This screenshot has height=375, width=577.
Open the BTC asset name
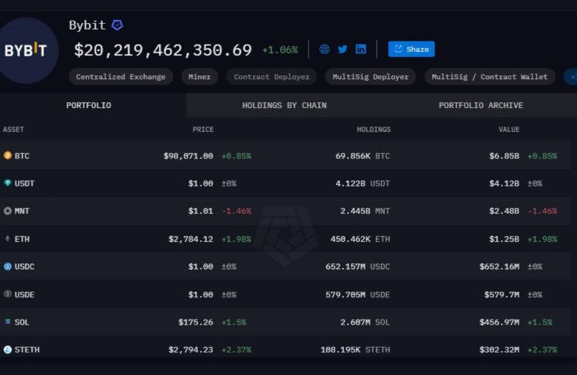tap(22, 156)
